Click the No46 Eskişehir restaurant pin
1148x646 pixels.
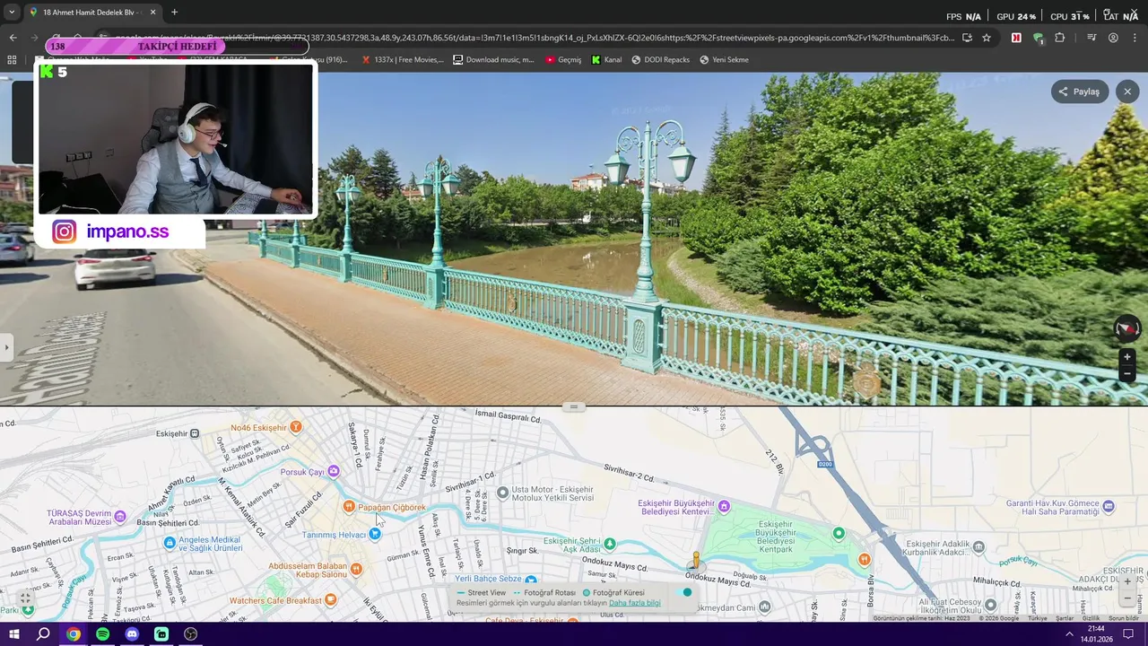tap(296, 427)
